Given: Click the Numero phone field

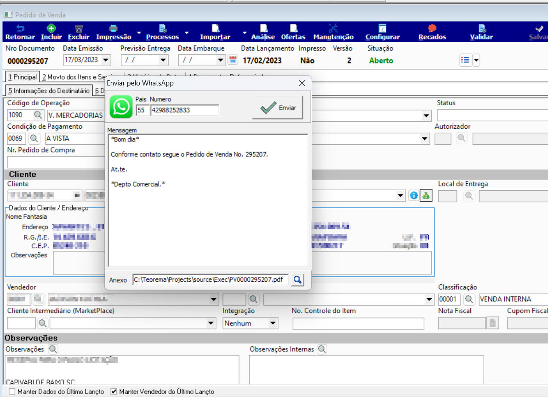Looking at the screenshot, I should click(184, 110).
